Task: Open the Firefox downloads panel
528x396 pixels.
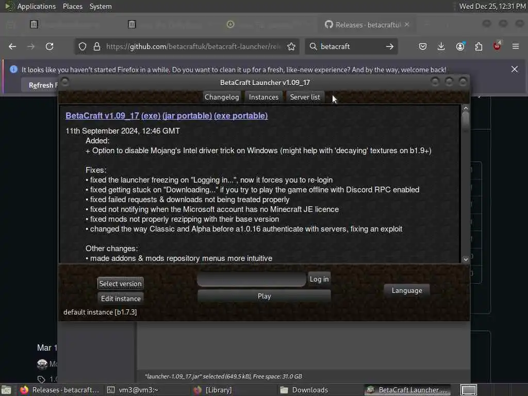Action: [441, 46]
